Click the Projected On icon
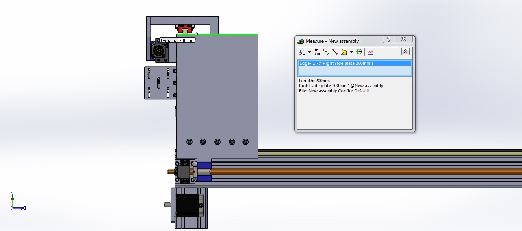This screenshot has width=522, height=231. click(x=344, y=52)
